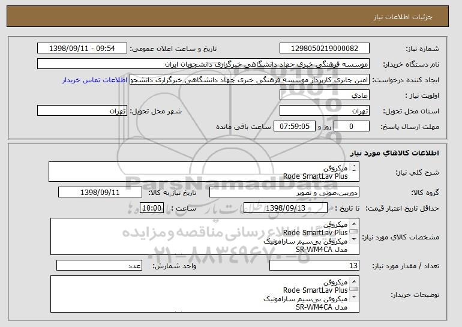Click the label تعداد / مقدار مورد نیاز
The width and height of the screenshot is (462, 327).
coord(406,266)
